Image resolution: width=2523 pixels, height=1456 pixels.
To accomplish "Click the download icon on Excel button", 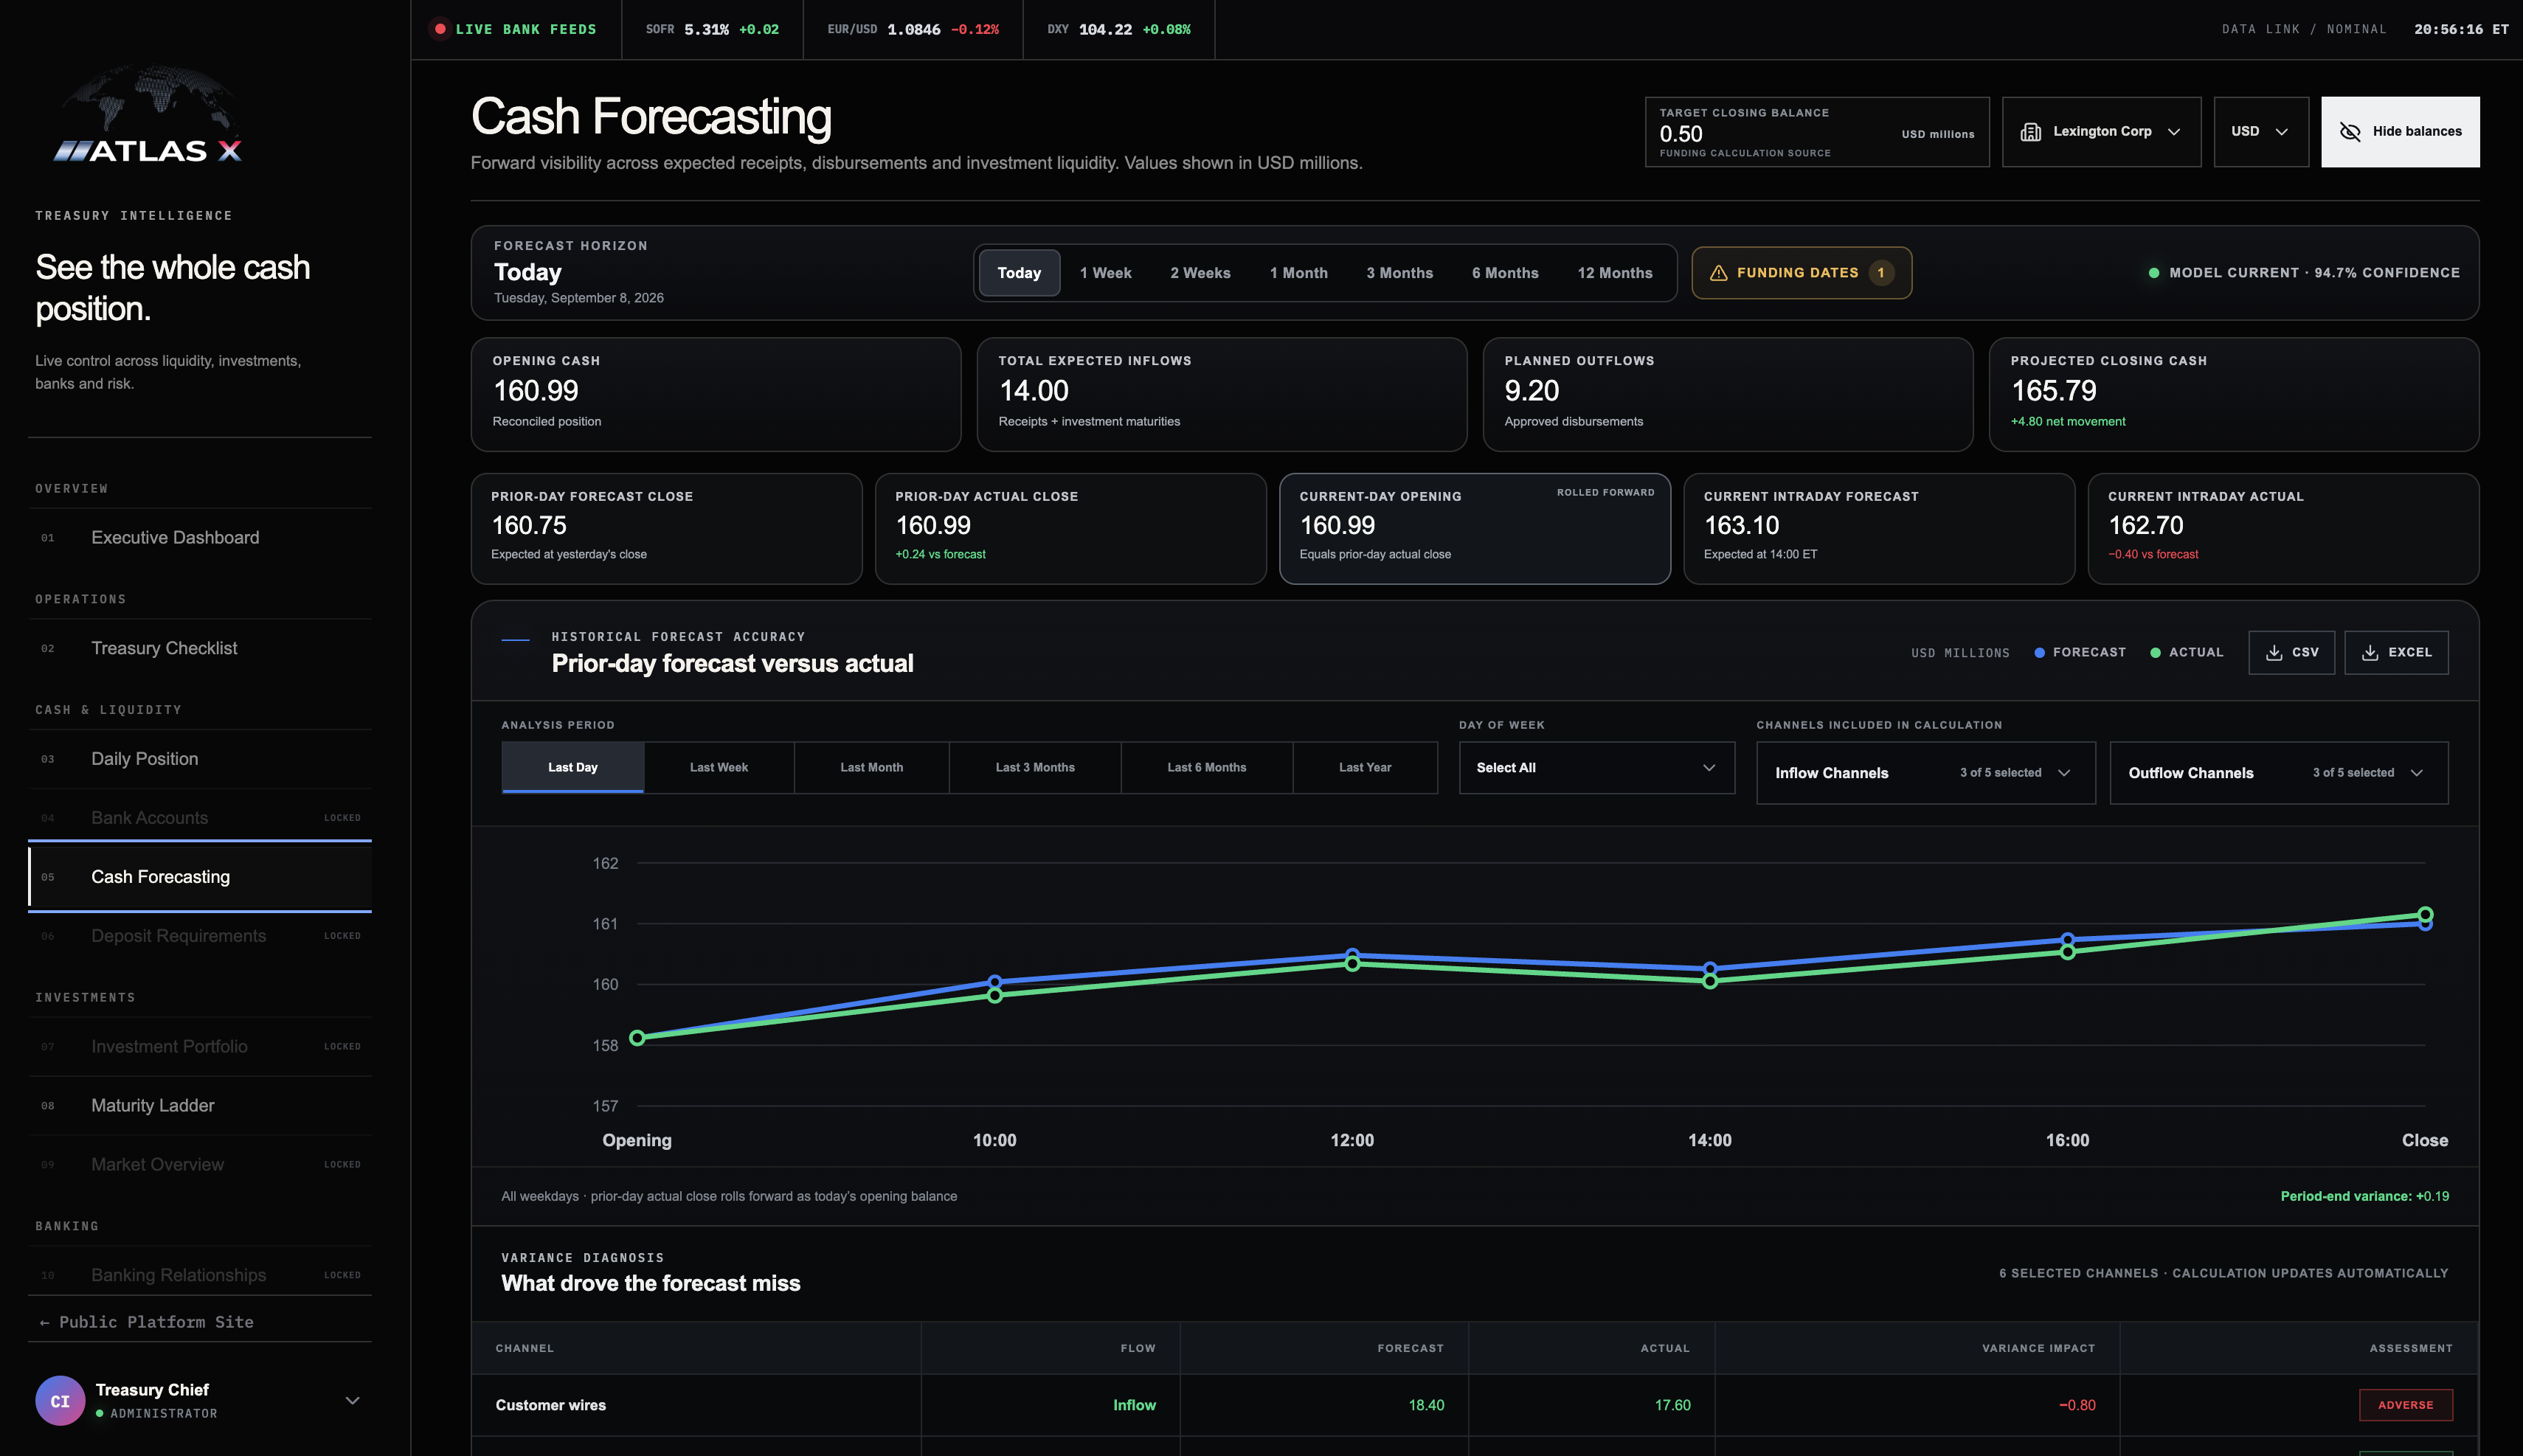I will (x=2369, y=652).
